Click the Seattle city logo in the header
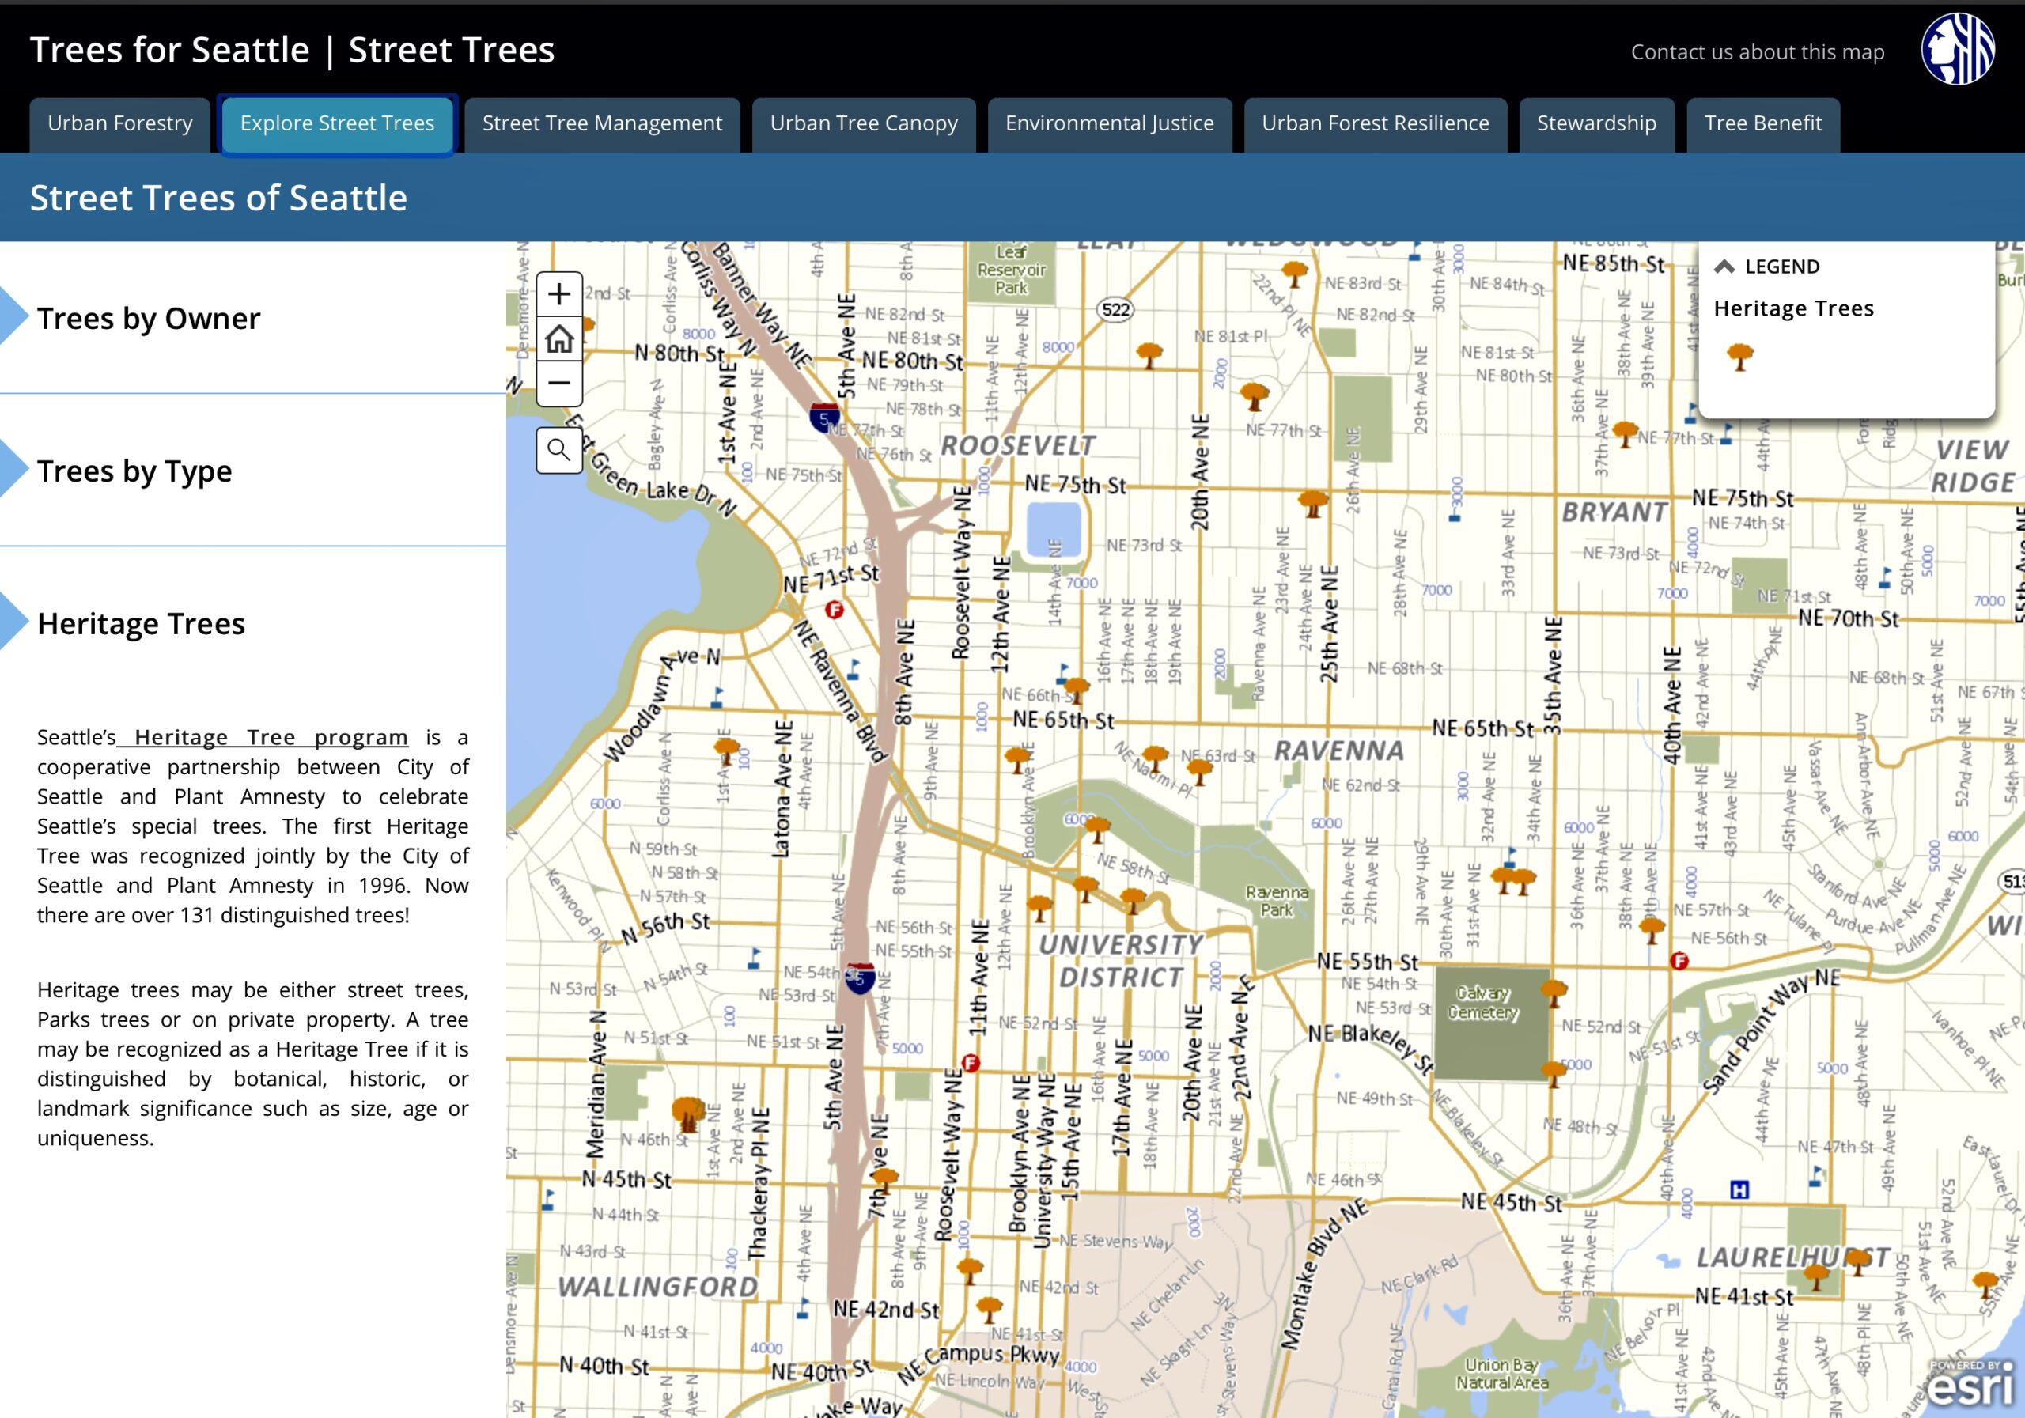 [1959, 51]
